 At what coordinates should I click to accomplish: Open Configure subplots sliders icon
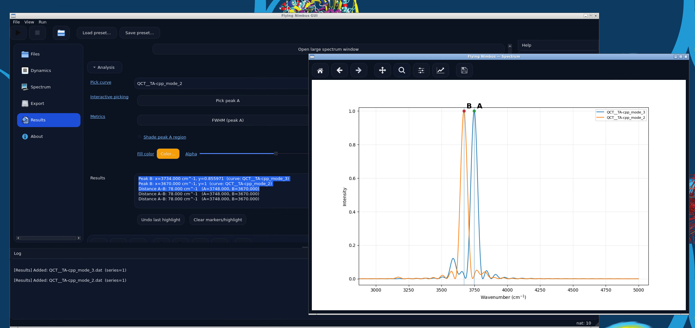(x=421, y=70)
